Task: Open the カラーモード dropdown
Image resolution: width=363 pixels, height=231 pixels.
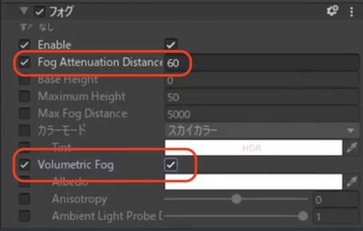Action: (x=261, y=130)
